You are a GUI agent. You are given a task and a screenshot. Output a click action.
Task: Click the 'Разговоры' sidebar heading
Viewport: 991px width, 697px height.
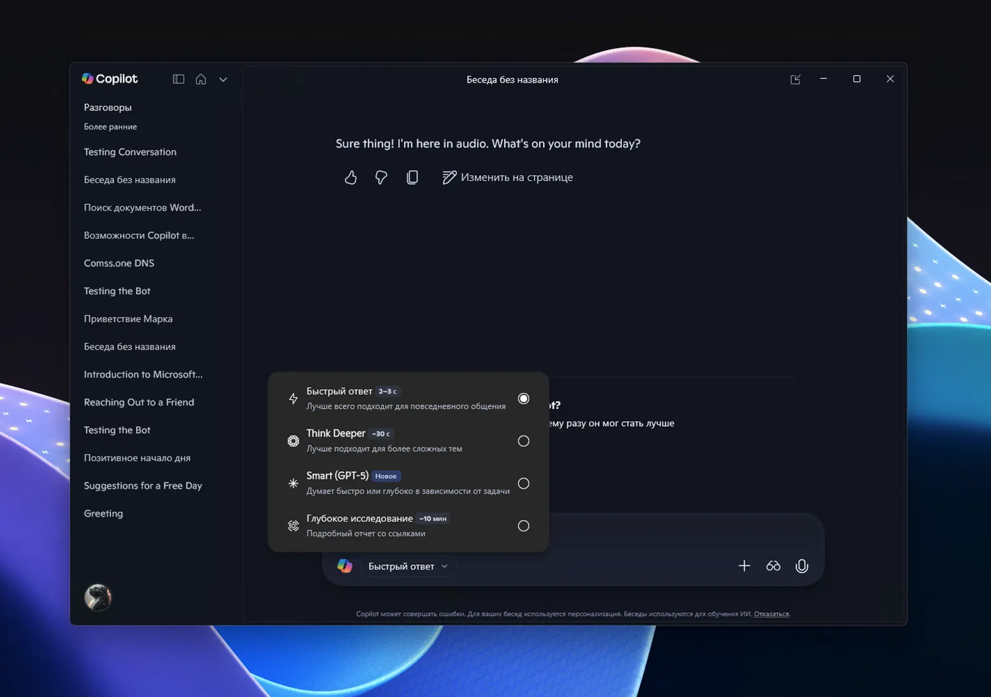coord(108,107)
